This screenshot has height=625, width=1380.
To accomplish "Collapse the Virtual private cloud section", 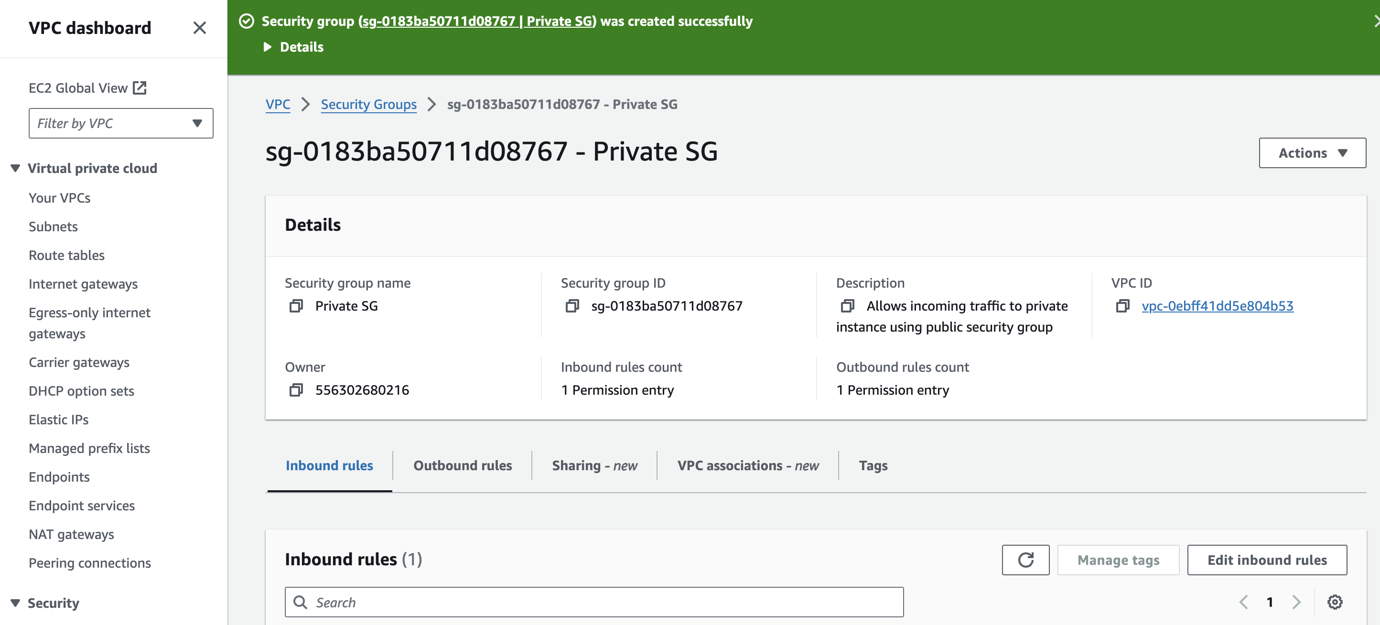I will (x=16, y=168).
